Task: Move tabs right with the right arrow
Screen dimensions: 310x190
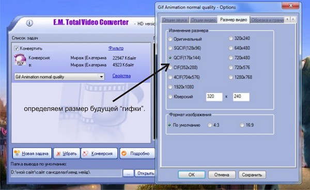Action: point(293,19)
